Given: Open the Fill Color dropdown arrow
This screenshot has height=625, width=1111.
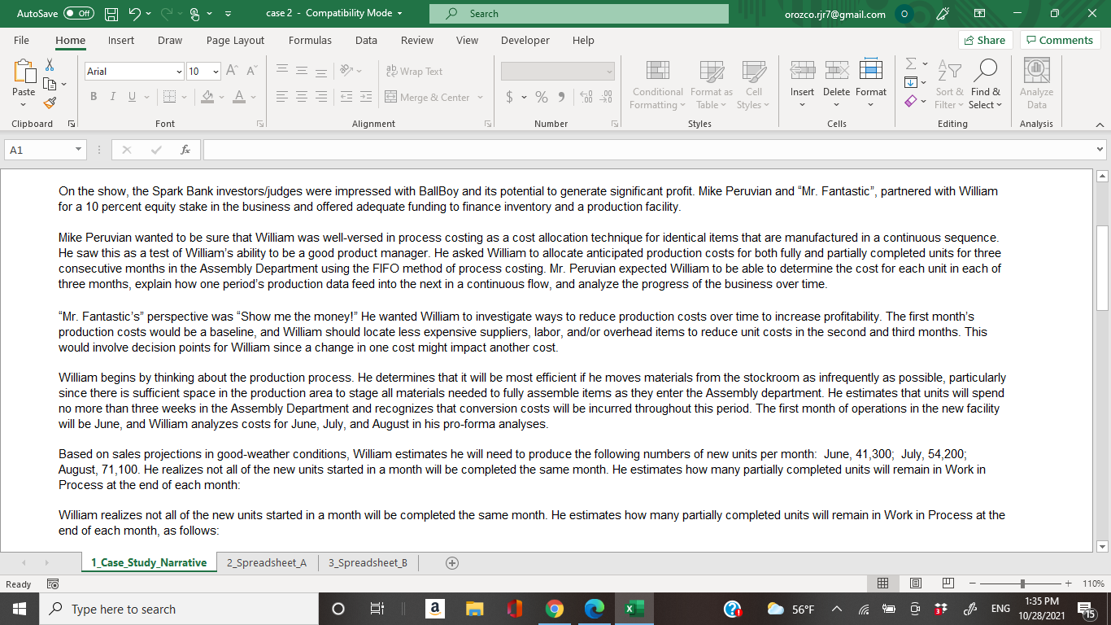Looking at the screenshot, I should coord(221,97).
